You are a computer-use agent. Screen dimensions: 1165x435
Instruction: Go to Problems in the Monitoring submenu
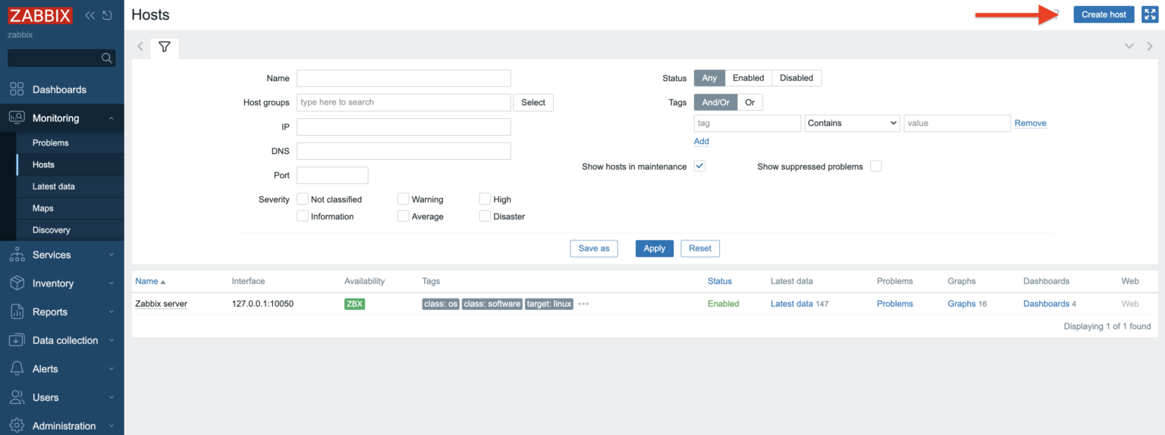(x=50, y=142)
